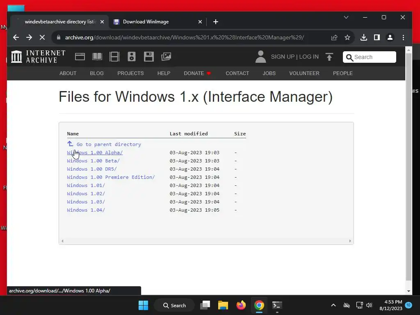Viewport: 420px width, 315px height.
Task: Toggle Chrome side panel icon
Action: [377, 37]
